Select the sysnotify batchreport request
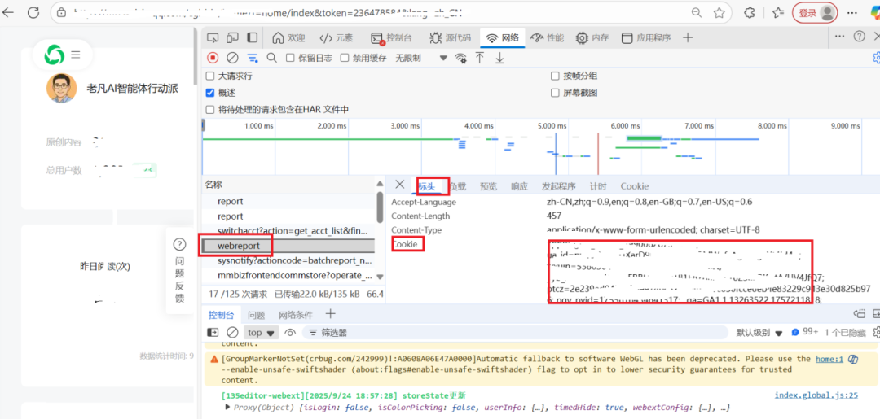 [288, 260]
